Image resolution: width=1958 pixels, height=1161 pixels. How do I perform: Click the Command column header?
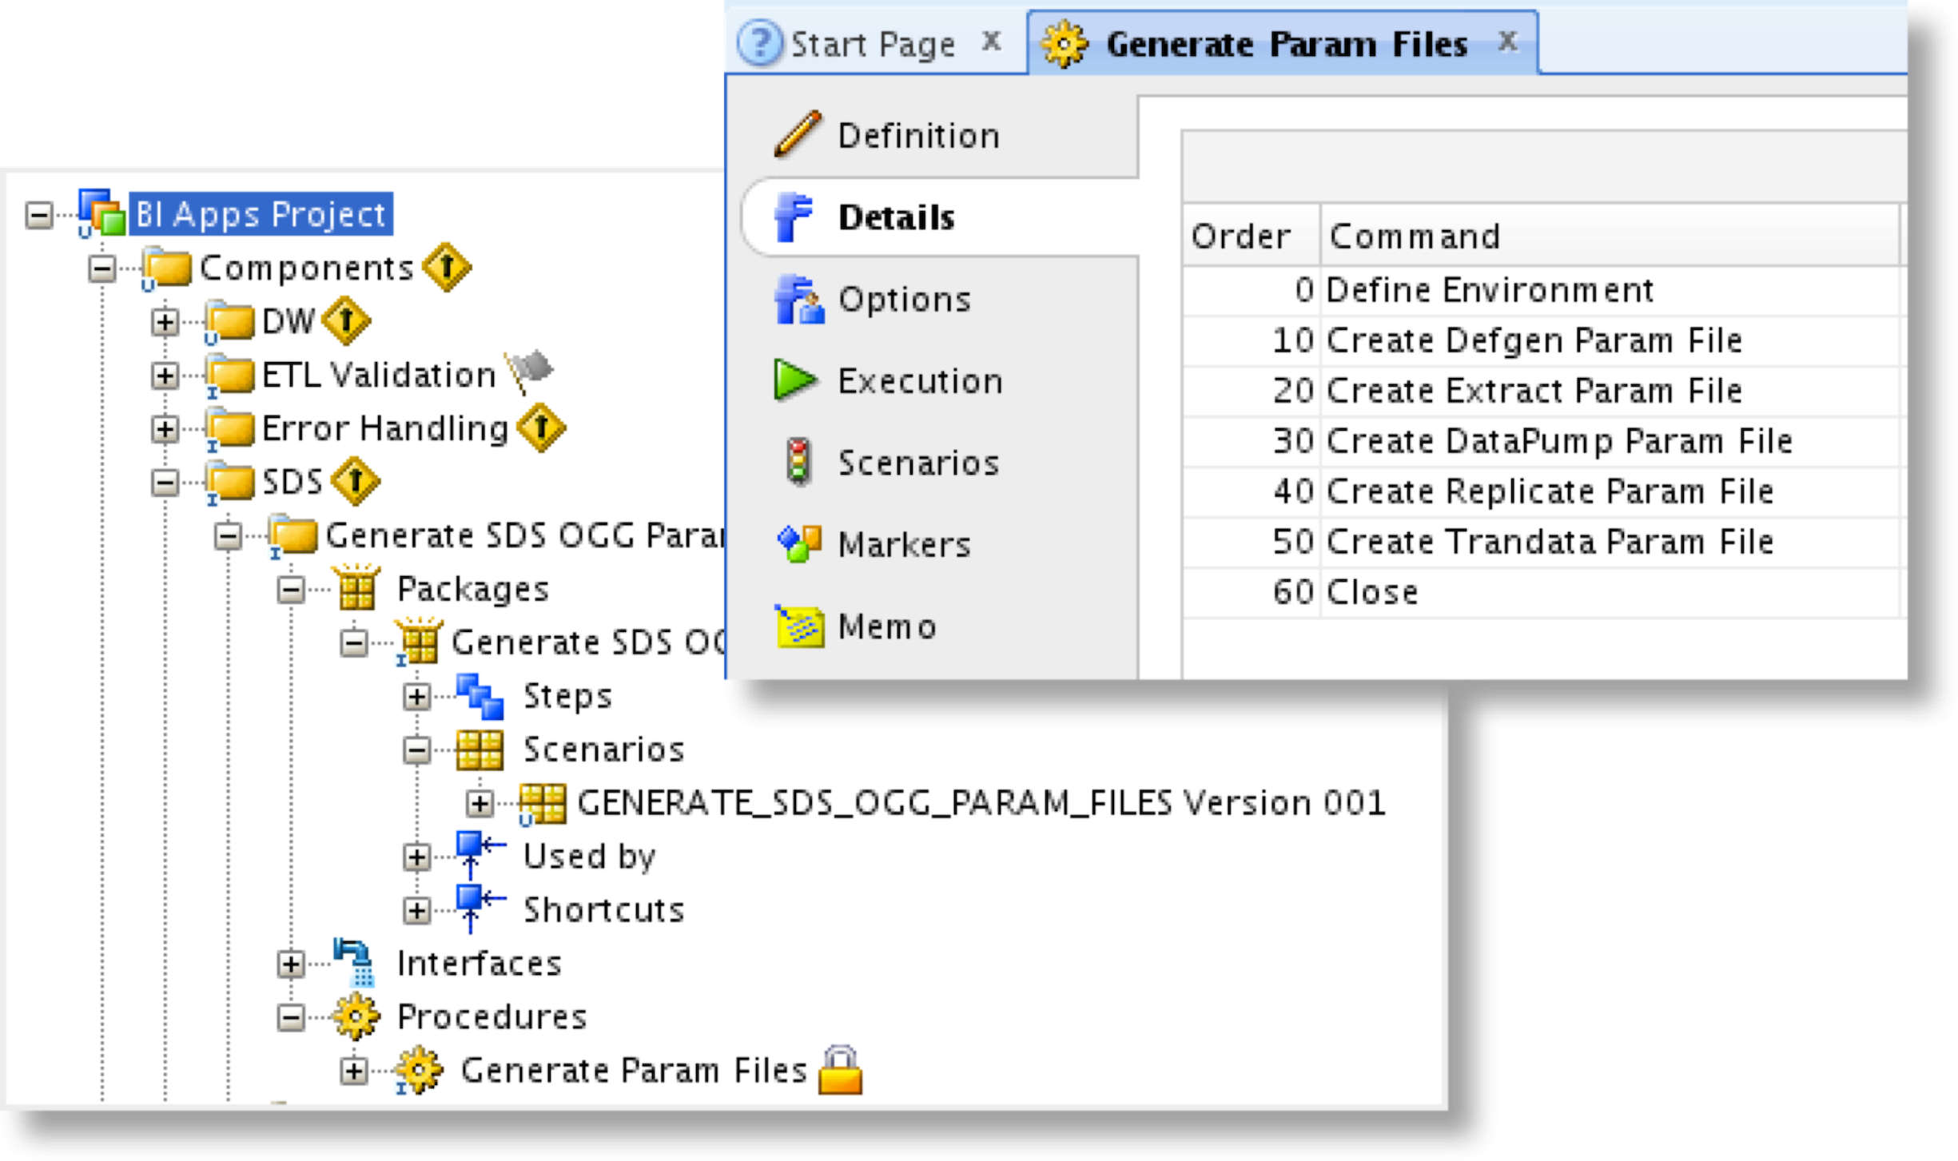tap(1610, 236)
